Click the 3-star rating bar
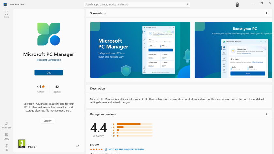This screenshot has width=274, height=154. tap(134, 130)
